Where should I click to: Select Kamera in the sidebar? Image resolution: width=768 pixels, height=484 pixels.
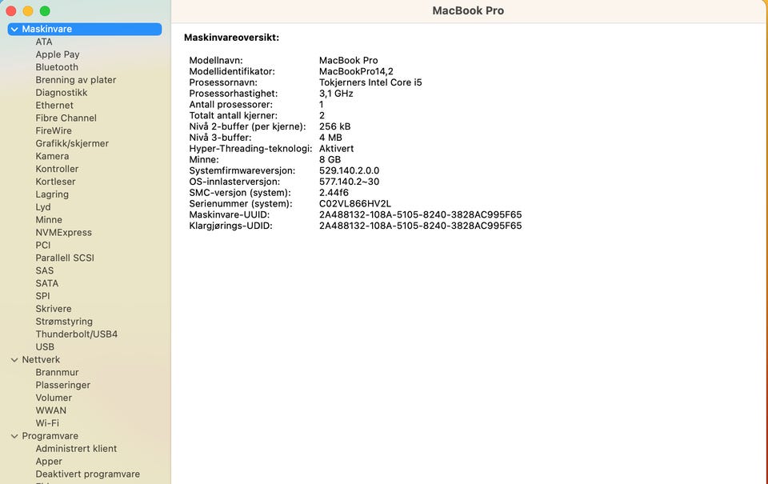[x=52, y=156]
